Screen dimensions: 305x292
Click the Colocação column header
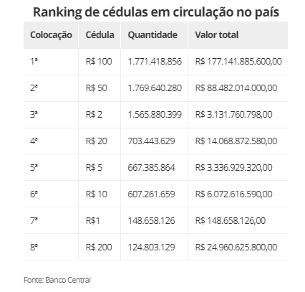tap(51, 35)
